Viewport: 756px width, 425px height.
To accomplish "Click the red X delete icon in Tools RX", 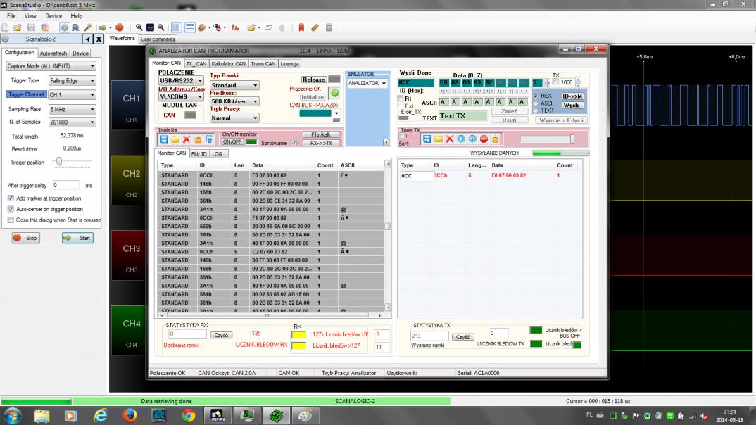I will [x=186, y=139].
